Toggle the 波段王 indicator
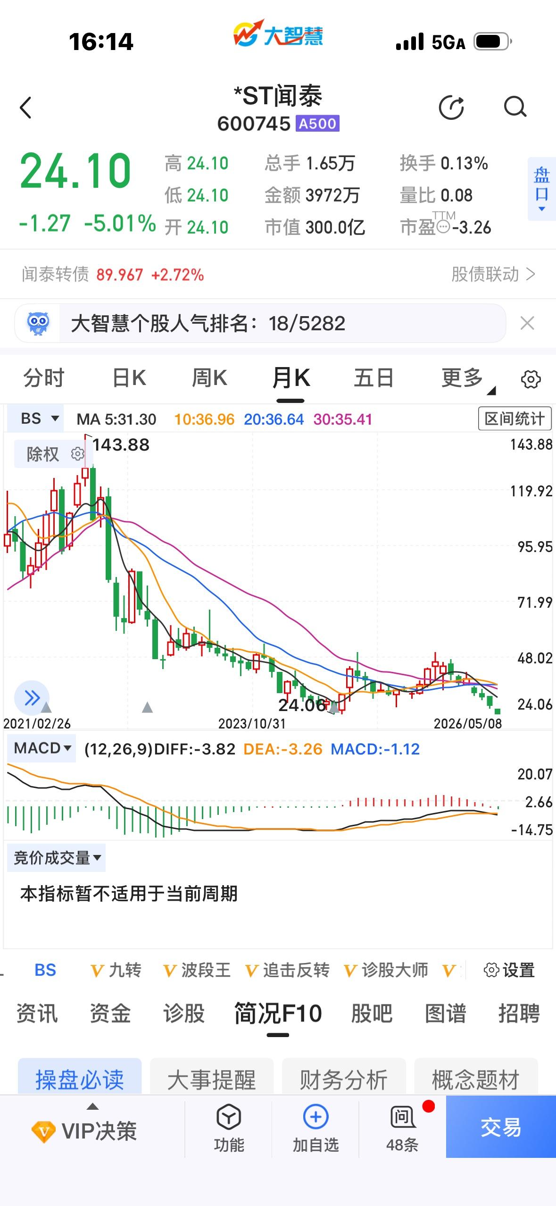556x1206 pixels. (x=196, y=970)
